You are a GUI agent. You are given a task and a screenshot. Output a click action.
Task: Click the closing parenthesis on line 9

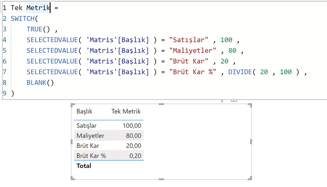pos(12,93)
